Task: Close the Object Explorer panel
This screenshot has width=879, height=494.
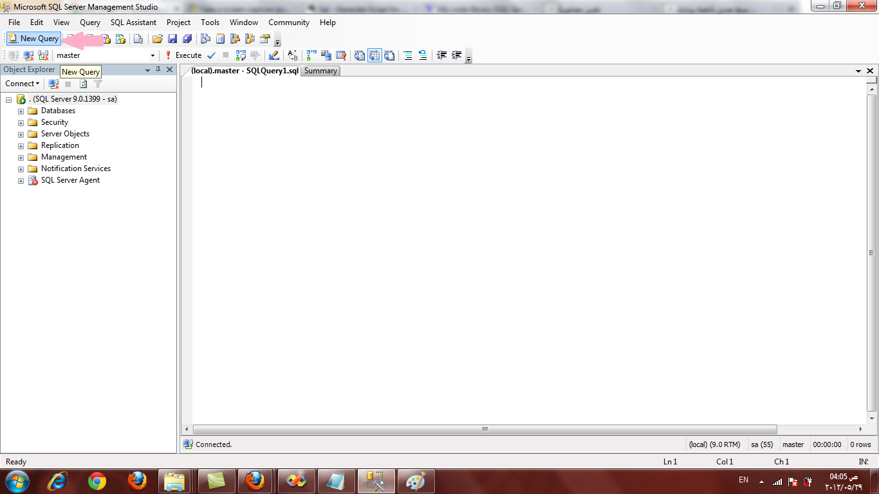Action: point(170,69)
